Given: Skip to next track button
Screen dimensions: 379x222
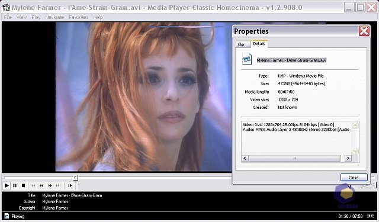Looking at the screenshot, I should click(58, 185).
